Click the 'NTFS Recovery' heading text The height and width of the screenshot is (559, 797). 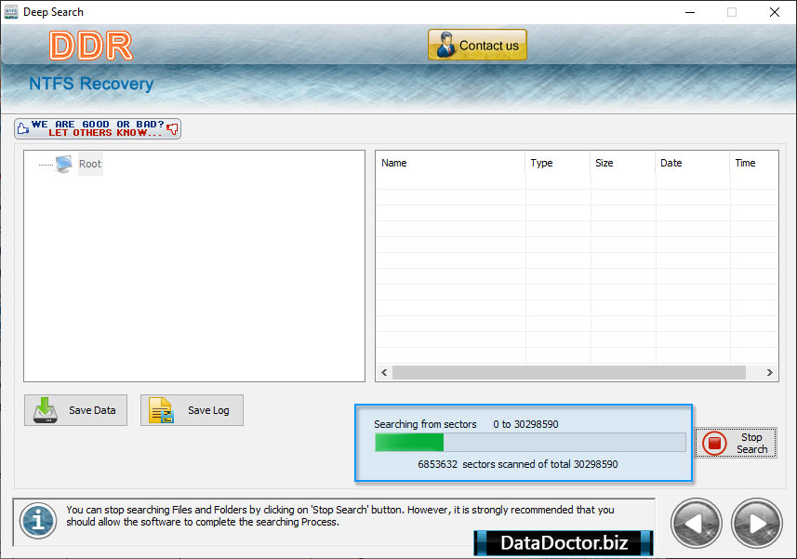pos(91,84)
